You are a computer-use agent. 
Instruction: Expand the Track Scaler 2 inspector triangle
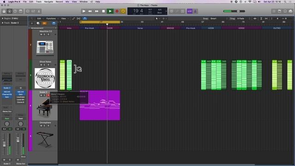tap(3, 23)
